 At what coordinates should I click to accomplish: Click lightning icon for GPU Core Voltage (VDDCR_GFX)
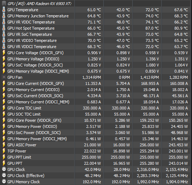pos(4,53)
